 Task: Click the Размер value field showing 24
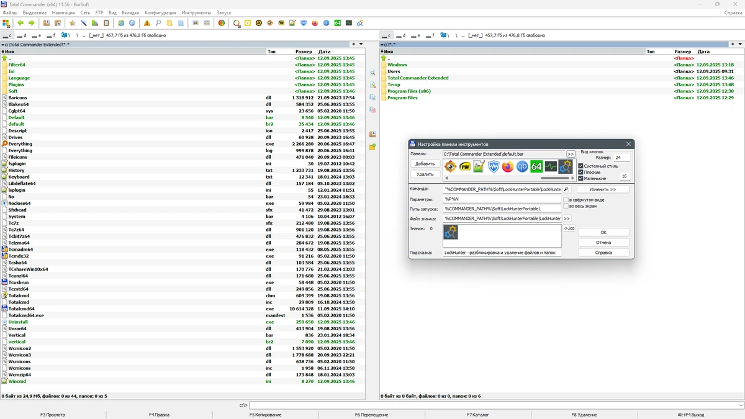point(621,158)
